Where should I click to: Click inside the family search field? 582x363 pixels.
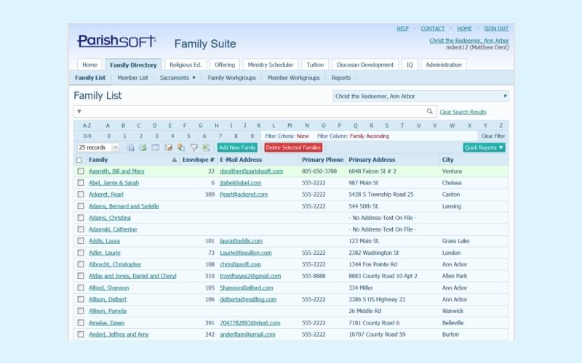coord(254,111)
